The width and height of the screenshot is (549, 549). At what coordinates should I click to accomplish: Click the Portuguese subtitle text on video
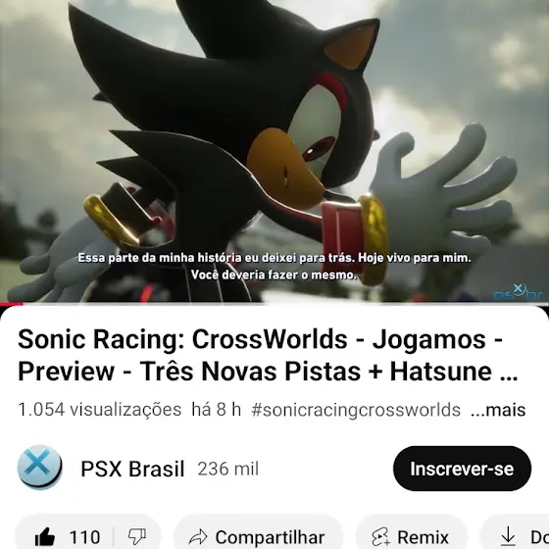[x=274, y=266]
